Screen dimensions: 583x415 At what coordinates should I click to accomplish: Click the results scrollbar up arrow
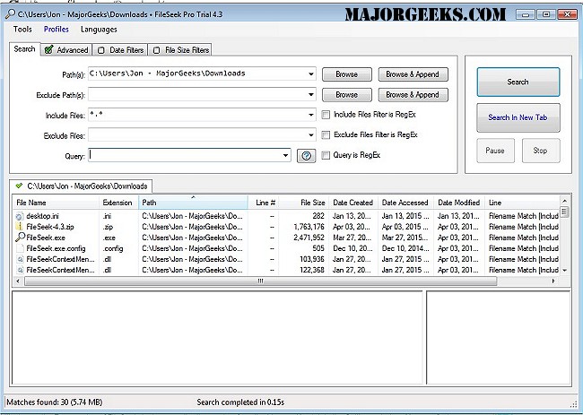pos(564,201)
